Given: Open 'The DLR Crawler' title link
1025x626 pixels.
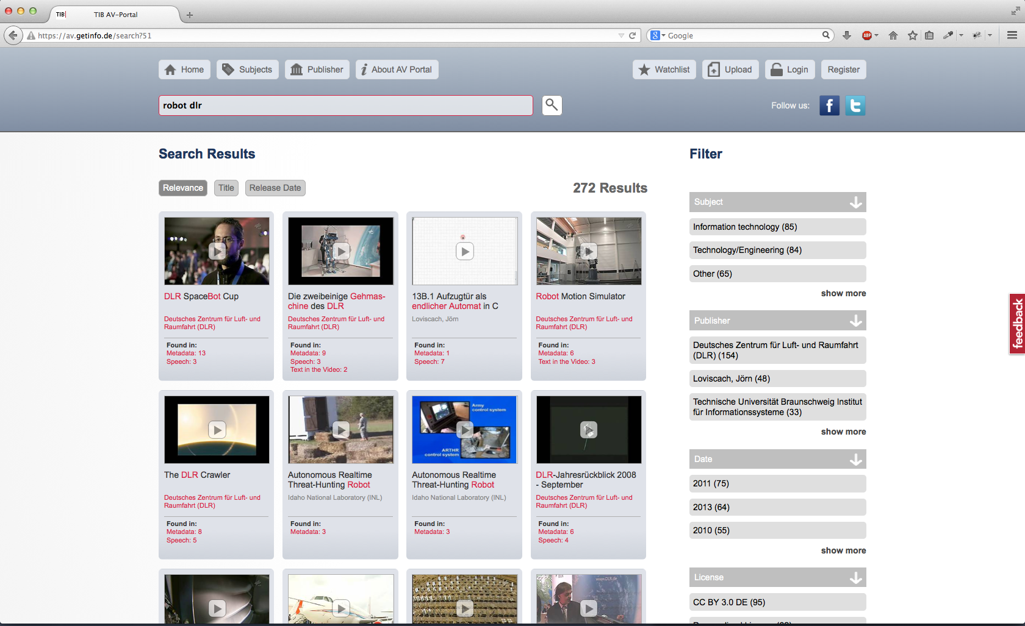Looking at the screenshot, I should (x=197, y=475).
